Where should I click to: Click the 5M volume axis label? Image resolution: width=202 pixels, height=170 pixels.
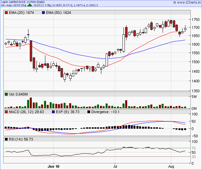coord(194,97)
